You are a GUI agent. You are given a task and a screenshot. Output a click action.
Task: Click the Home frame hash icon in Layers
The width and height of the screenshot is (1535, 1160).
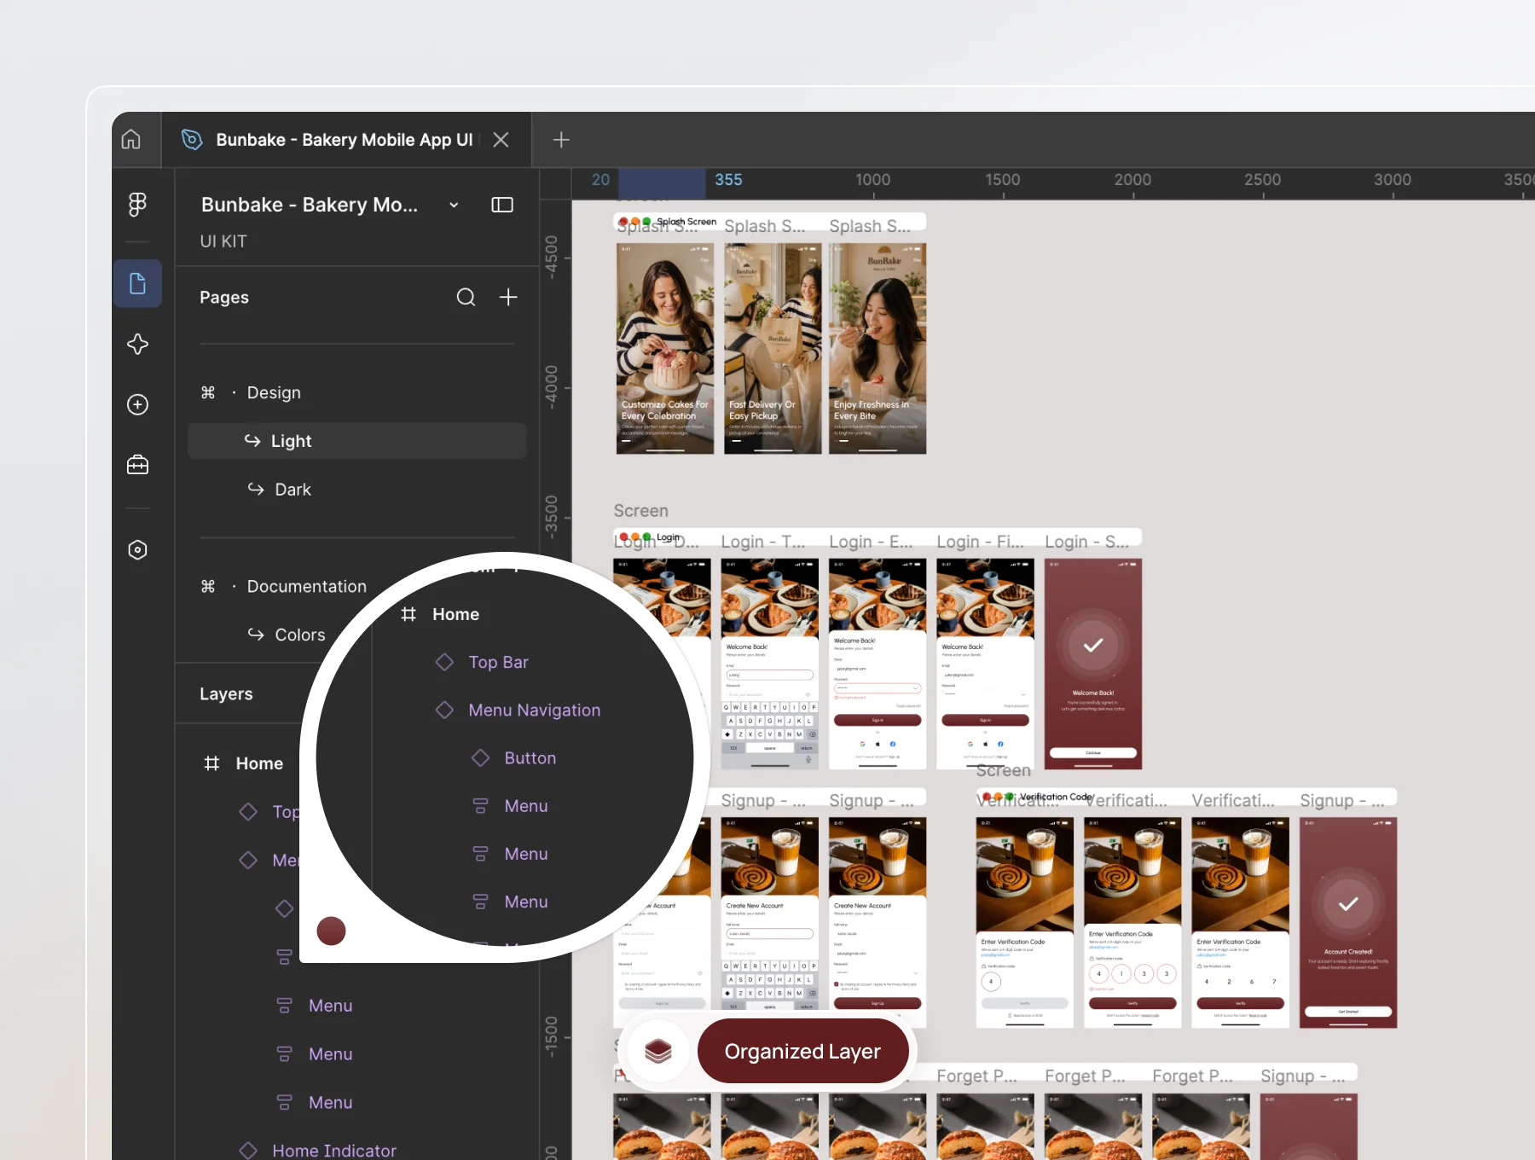(x=211, y=763)
